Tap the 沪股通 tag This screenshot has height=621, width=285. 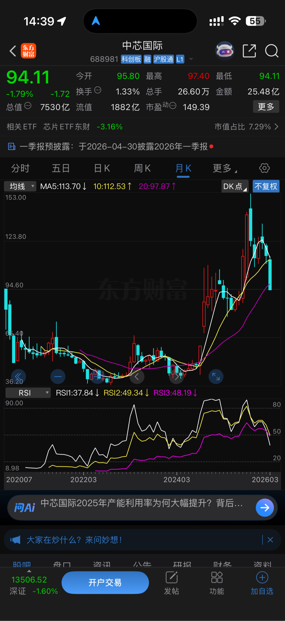164,59
